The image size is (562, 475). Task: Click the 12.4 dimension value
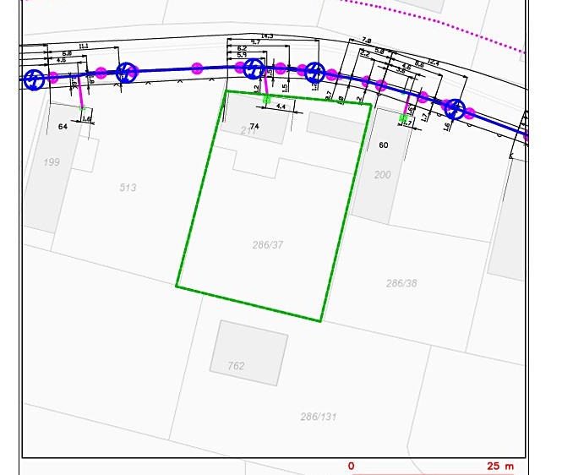[x=433, y=62]
